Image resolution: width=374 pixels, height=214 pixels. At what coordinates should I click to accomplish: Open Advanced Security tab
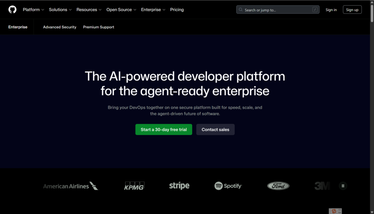[x=60, y=27]
